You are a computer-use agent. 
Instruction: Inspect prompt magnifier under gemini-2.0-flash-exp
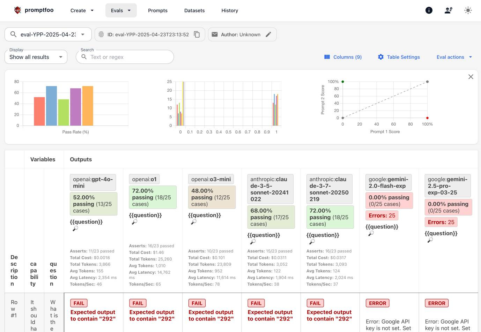coord(371,233)
